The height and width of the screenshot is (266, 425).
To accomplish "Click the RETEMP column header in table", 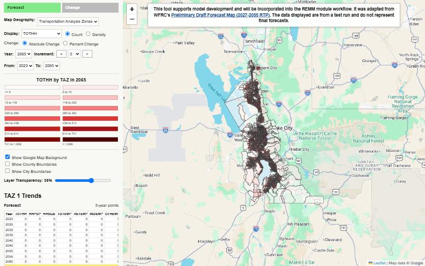I will pos(80,214).
